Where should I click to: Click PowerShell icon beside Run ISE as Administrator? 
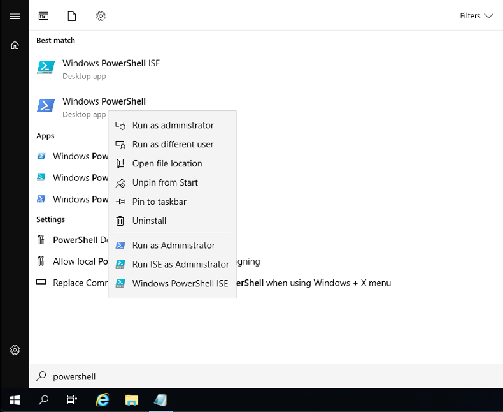pos(120,264)
